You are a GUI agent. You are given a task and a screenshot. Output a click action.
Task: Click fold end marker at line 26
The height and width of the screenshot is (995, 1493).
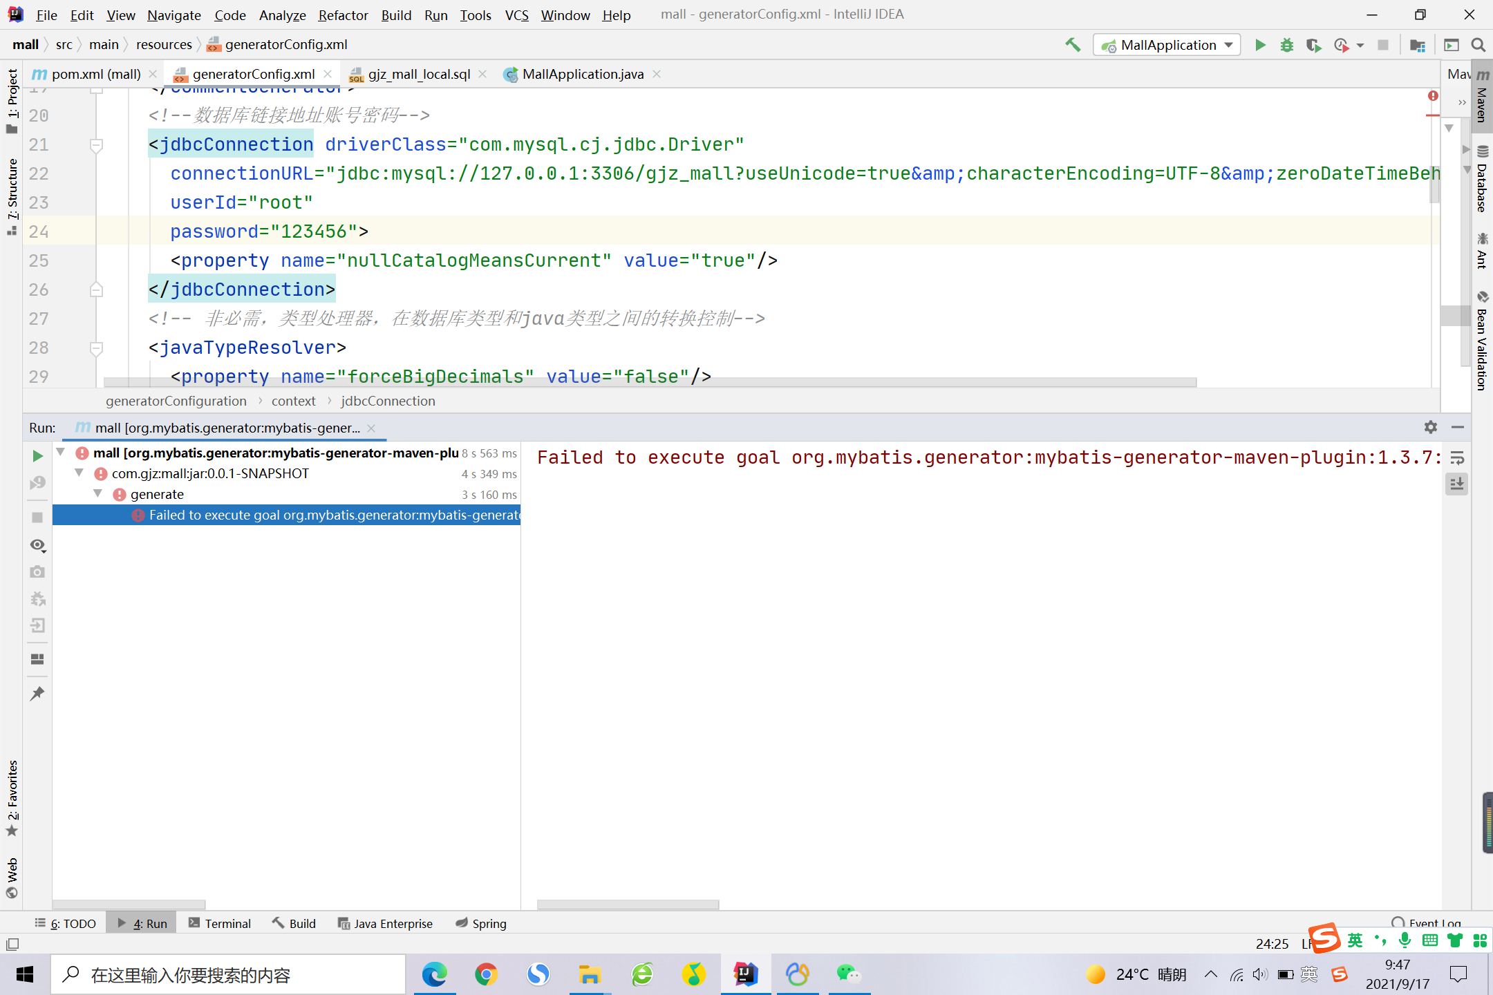tap(97, 290)
